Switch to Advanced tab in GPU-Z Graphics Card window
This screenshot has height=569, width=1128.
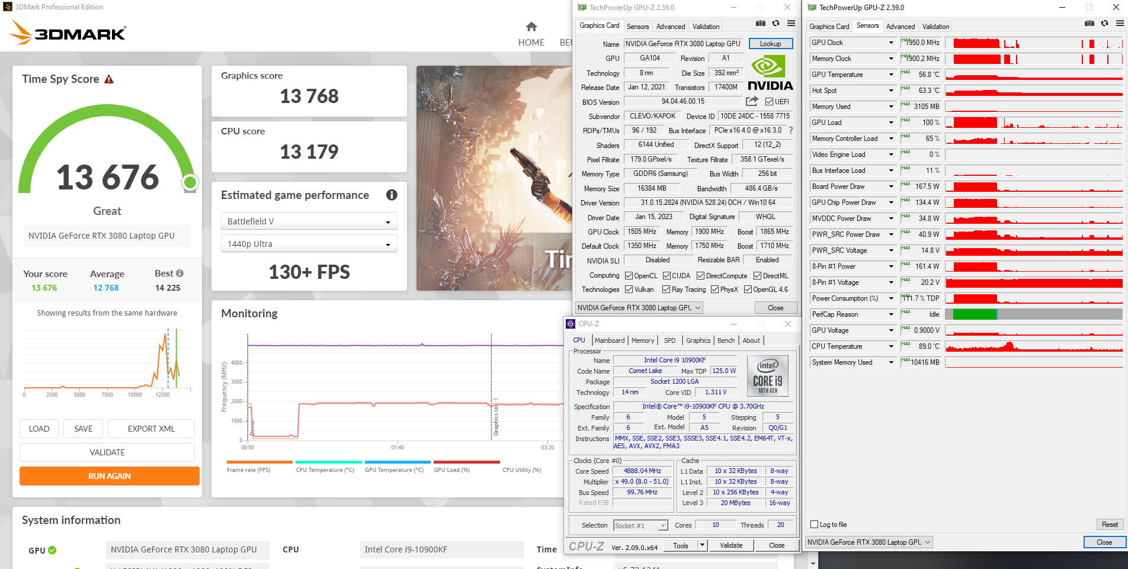click(671, 27)
